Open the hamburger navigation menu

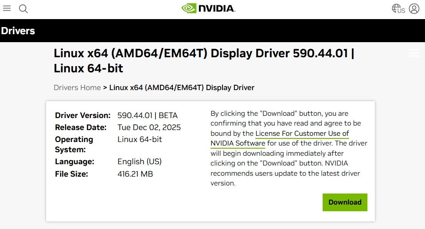point(7,8)
